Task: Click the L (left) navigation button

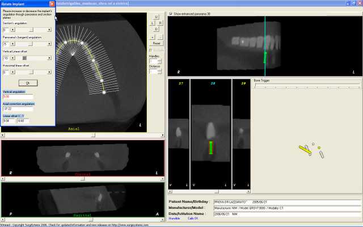Action: coord(153,23)
